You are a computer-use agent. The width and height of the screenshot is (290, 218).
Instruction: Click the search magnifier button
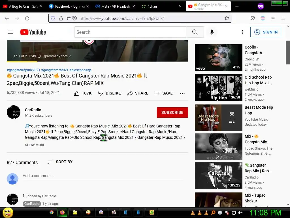tap(195, 32)
